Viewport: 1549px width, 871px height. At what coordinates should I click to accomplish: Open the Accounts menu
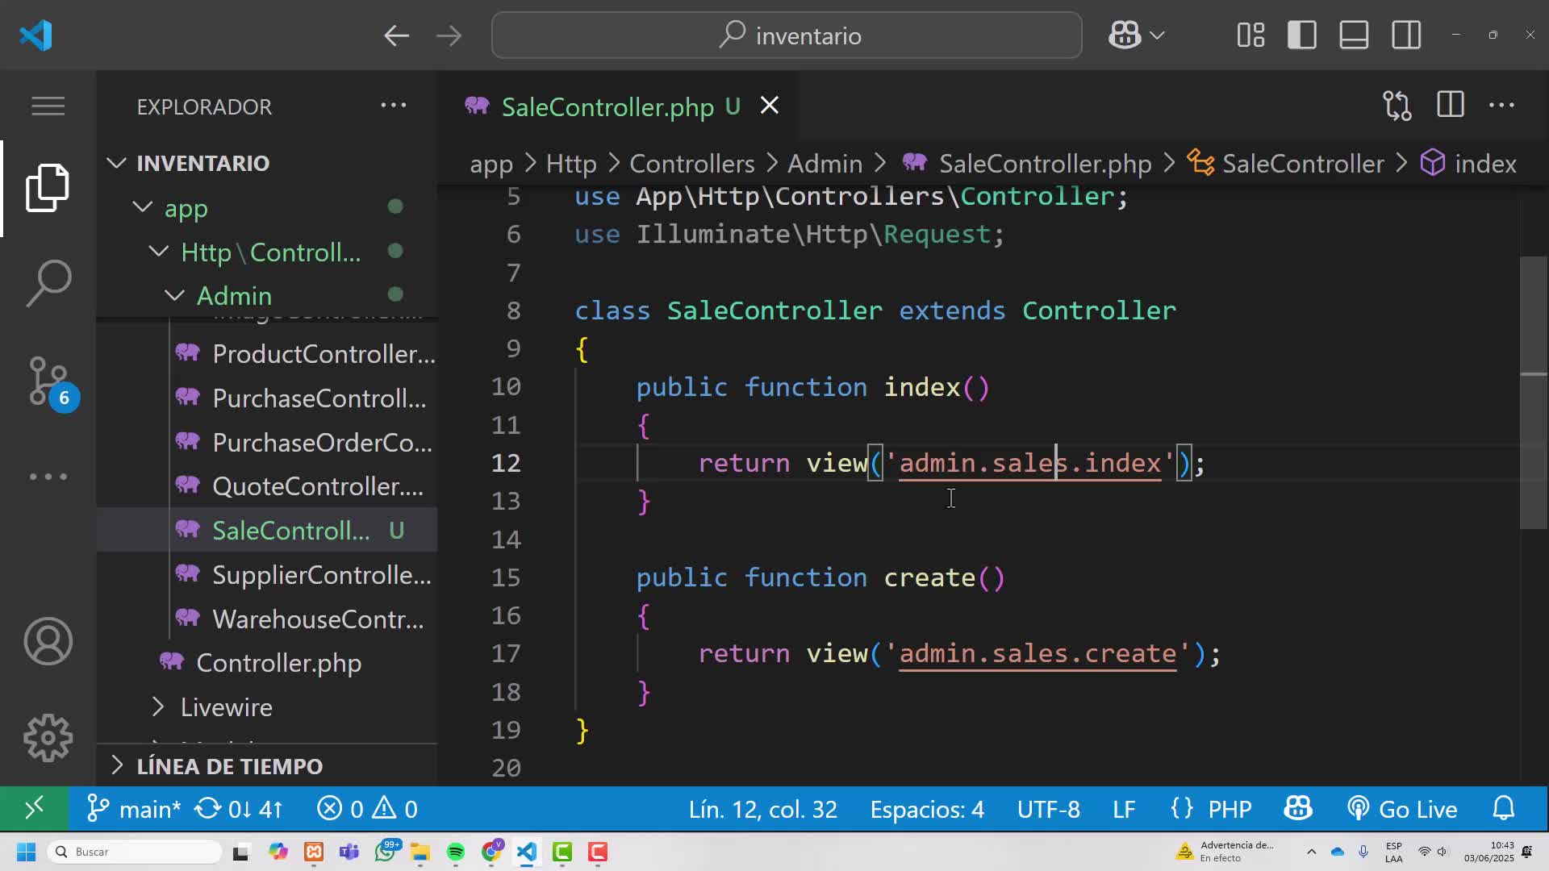pyautogui.click(x=48, y=642)
